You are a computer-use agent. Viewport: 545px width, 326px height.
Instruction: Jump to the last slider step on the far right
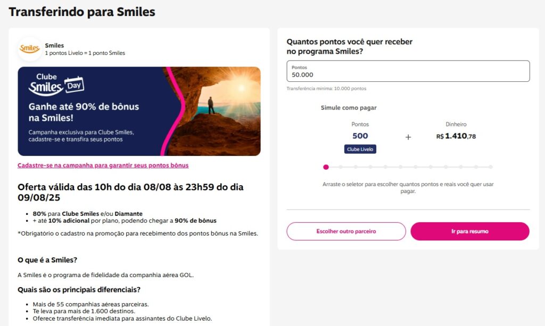[x=491, y=167]
